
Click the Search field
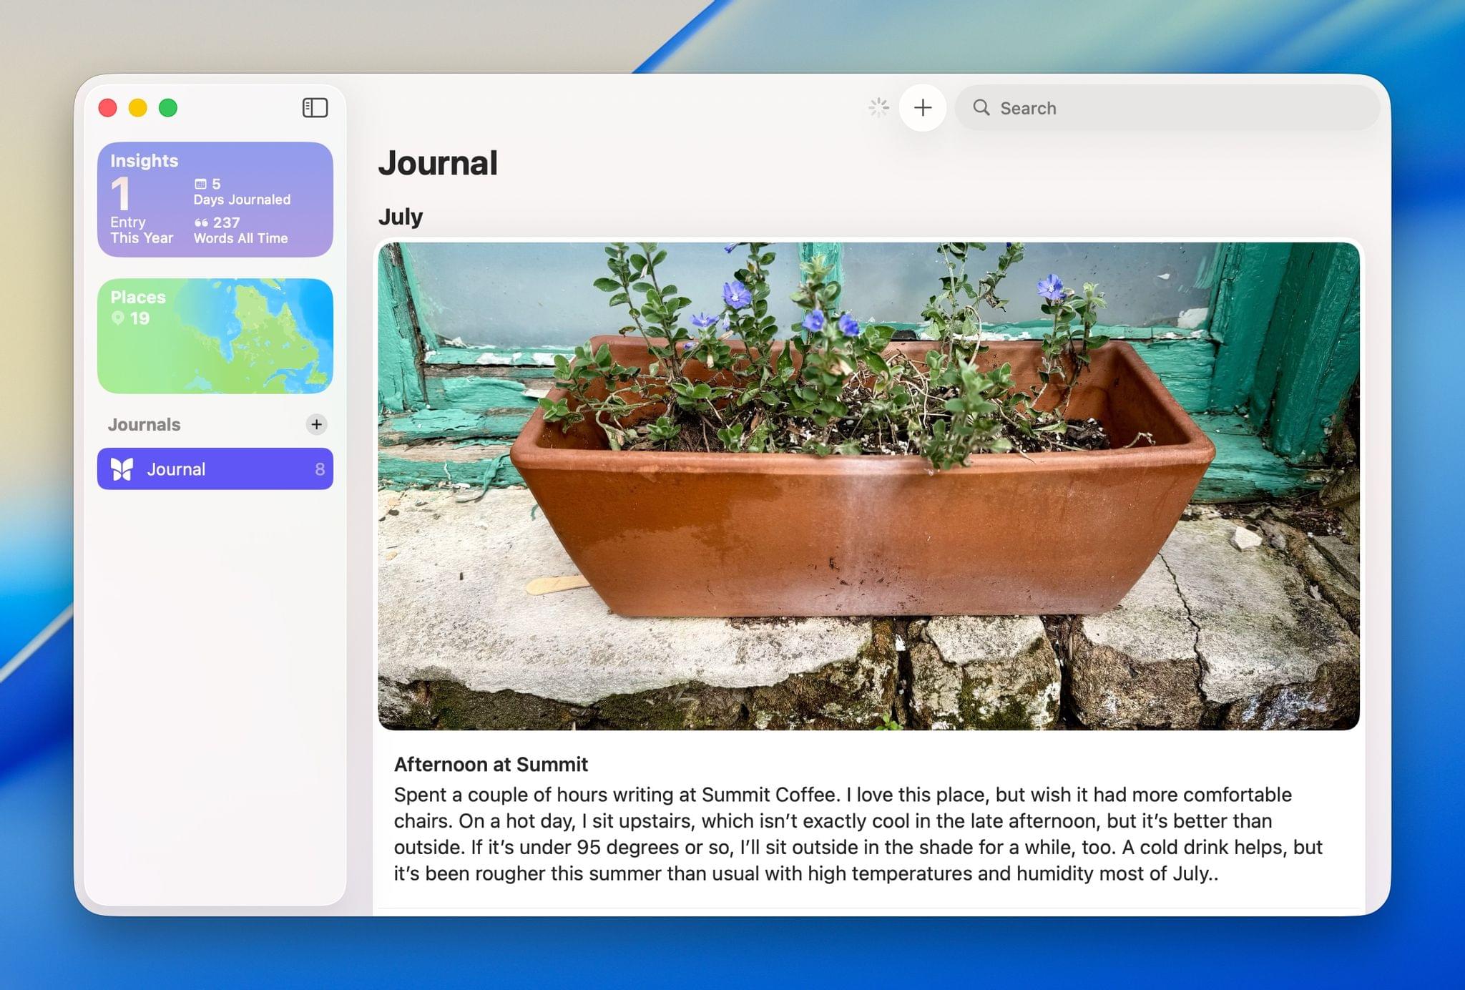[1167, 108]
